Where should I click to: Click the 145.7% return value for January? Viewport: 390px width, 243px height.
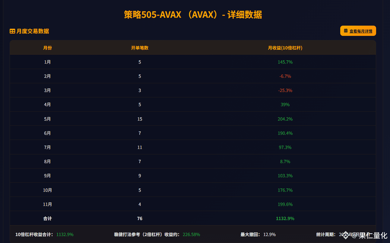285,62
